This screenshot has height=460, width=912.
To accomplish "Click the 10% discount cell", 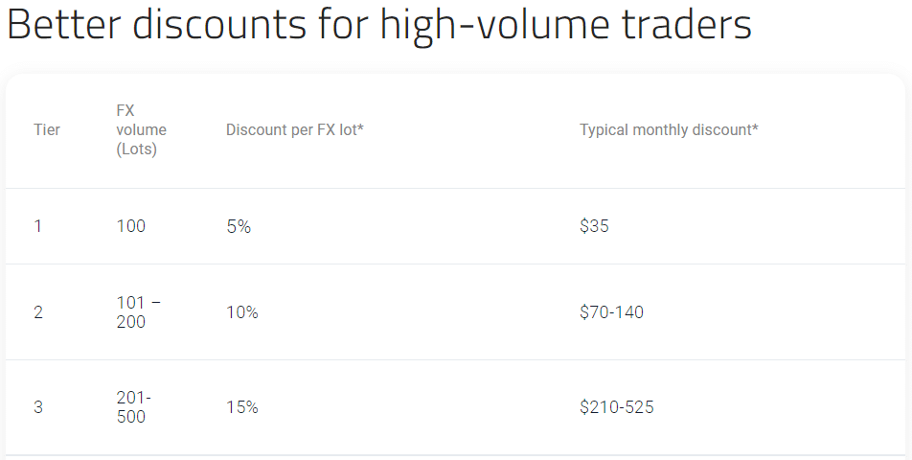I will pyautogui.click(x=242, y=312).
